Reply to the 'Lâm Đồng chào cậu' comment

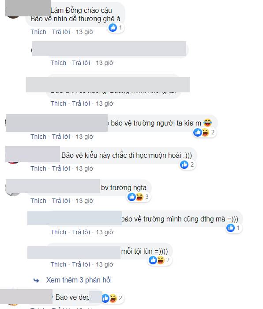pyautogui.click(x=61, y=32)
